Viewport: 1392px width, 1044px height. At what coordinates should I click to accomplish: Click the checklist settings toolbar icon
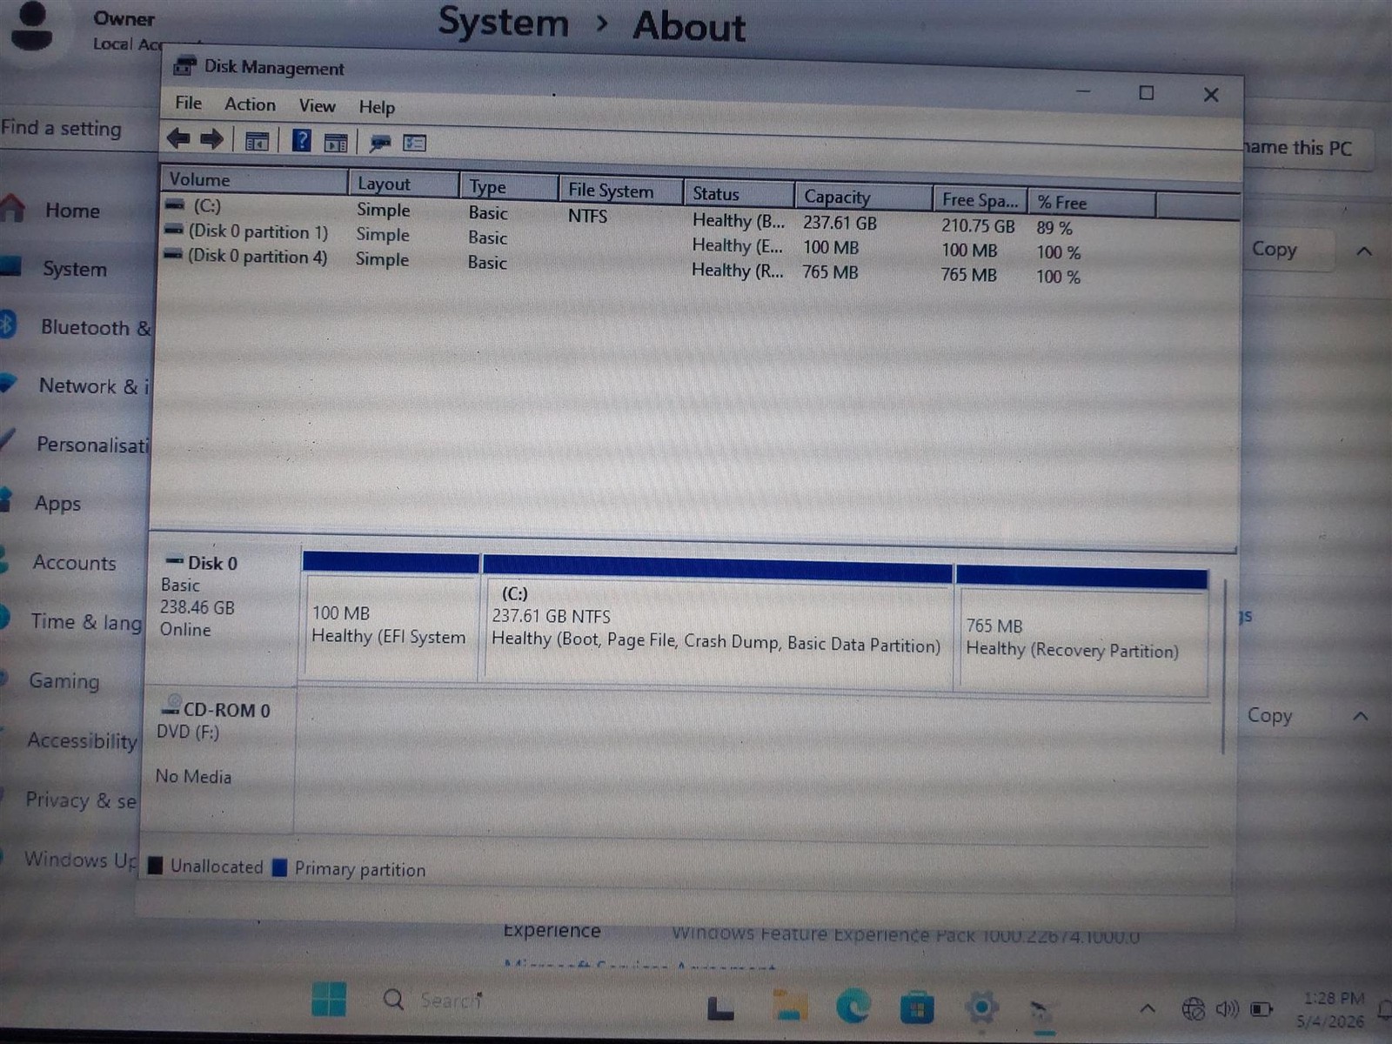(x=415, y=143)
